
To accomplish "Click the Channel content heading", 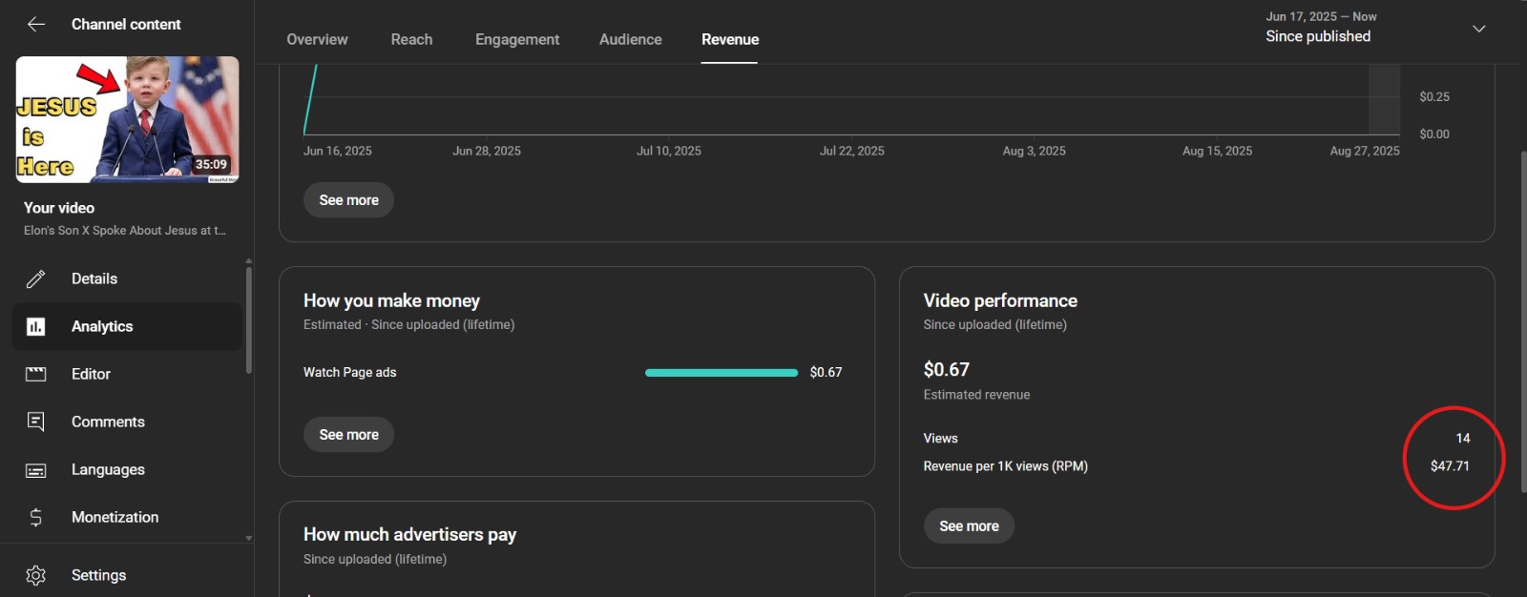I will click(x=126, y=25).
